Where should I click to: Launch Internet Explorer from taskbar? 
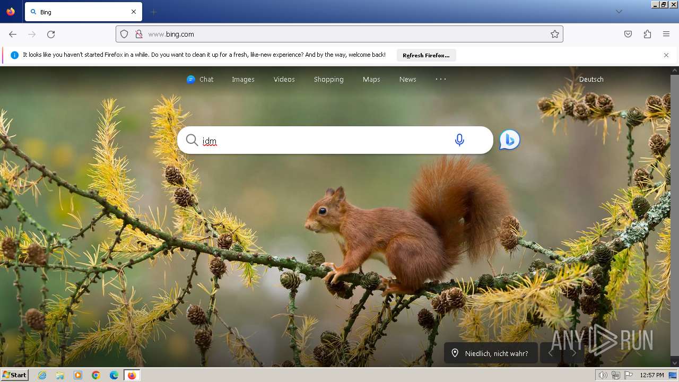pos(42,375)
